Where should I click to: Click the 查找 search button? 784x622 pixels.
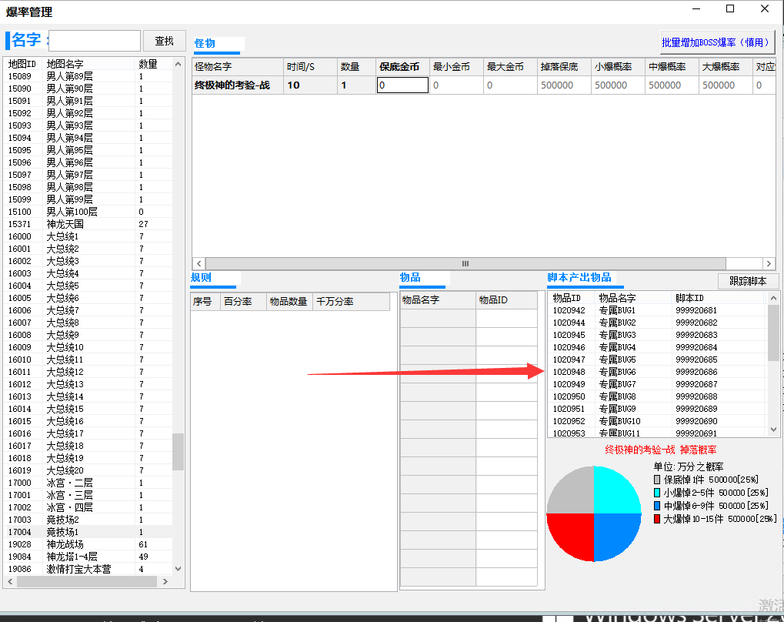tap(164, 41)
